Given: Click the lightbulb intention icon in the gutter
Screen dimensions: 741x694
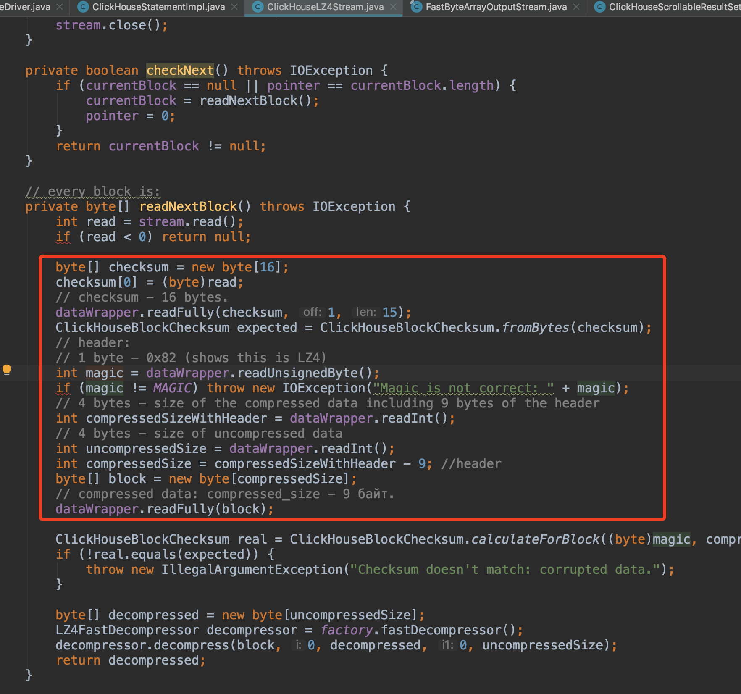Looking at the screenshot, I should [x=8, y=370].
